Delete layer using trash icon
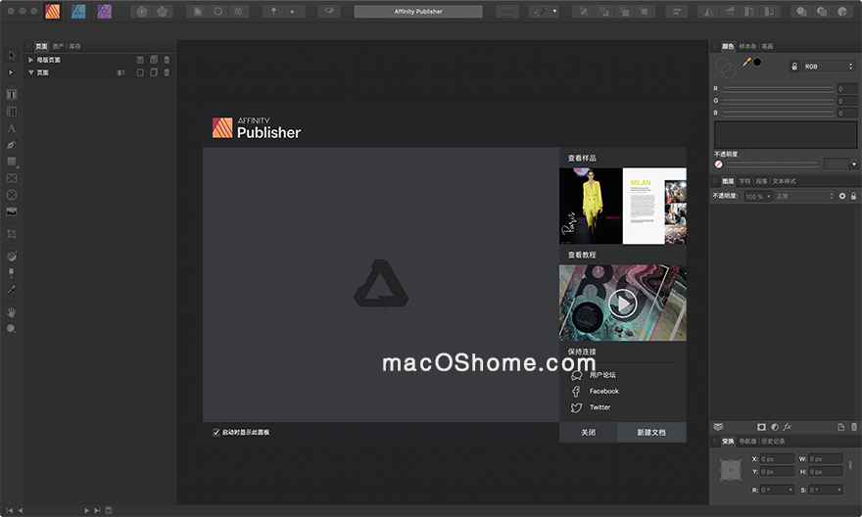862x517 pixels. 854,427
